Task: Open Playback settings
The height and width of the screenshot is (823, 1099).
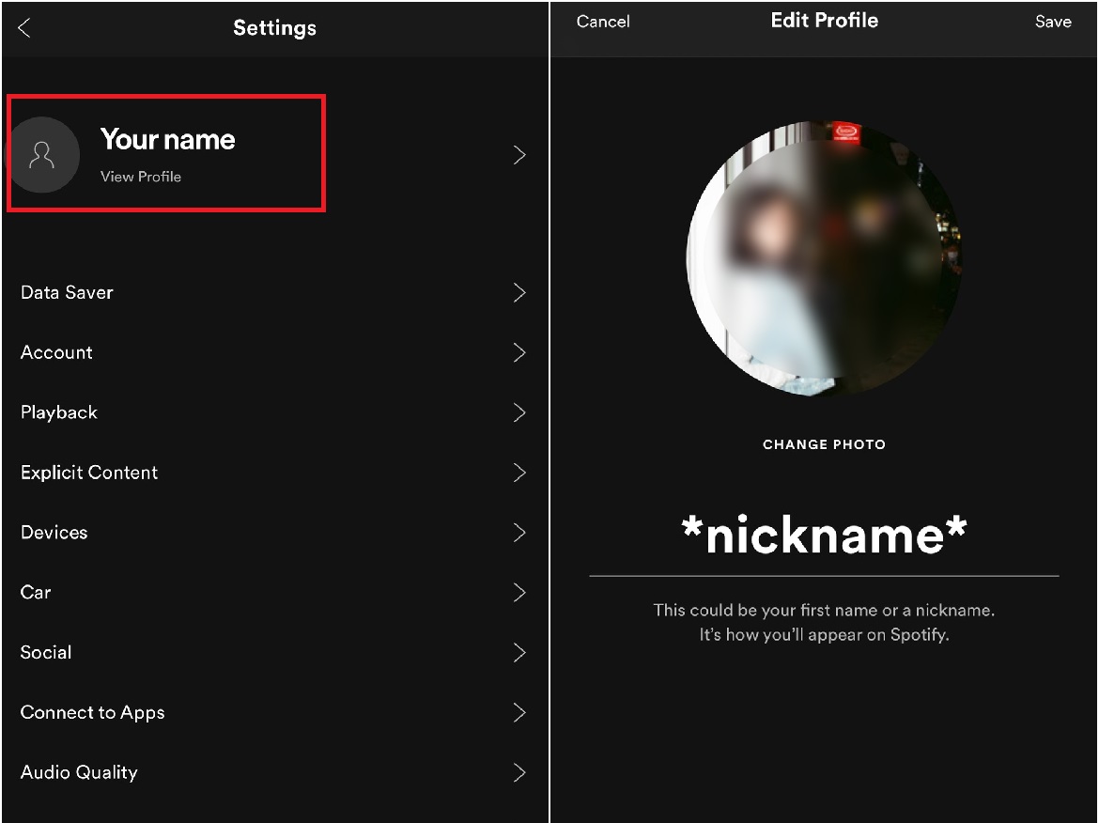Action: pyautogui.click(x=59, y=412)
